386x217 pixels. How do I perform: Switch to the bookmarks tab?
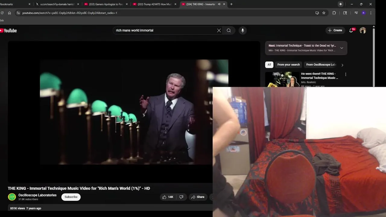coord(14,4)
